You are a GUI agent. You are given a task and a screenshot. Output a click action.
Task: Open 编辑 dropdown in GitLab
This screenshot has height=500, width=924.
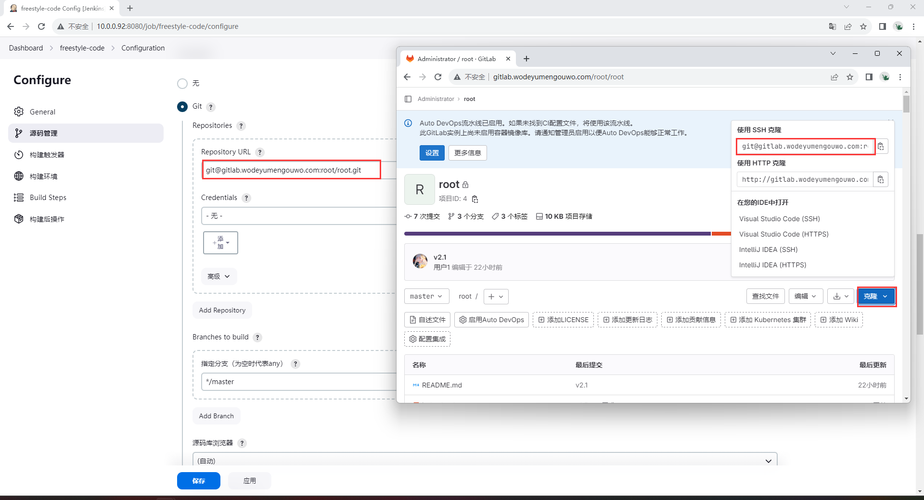point(806,297)
